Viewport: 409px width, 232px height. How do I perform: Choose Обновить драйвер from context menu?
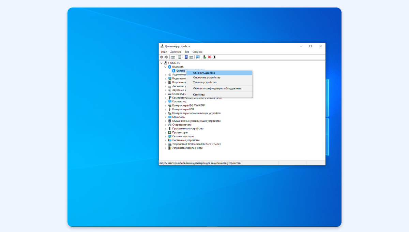(204, 73)
